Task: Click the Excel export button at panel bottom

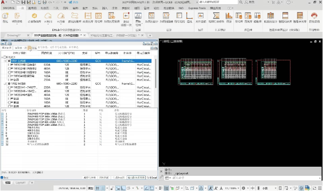Action: tap(152, 177)
